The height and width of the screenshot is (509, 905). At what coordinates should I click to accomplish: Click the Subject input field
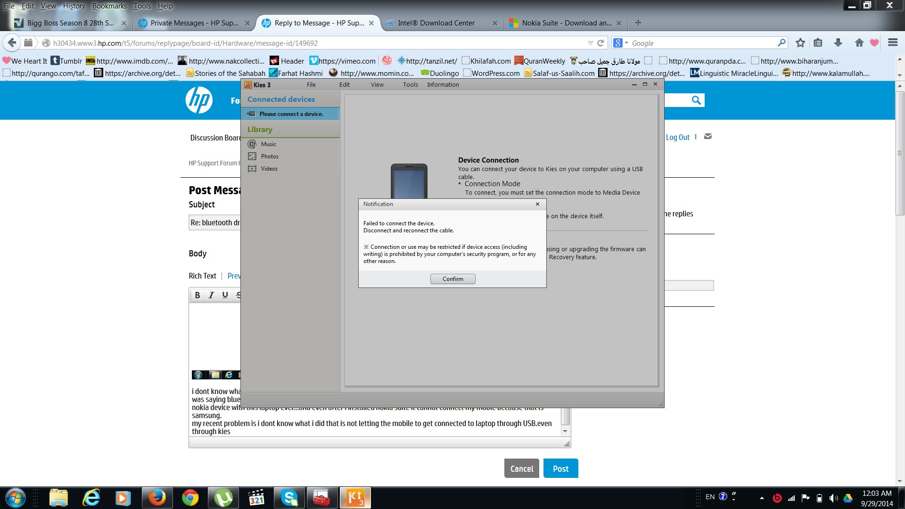(x=215, y=222)
